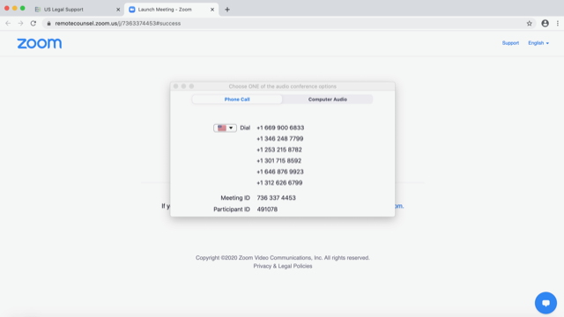Open a new browser tab with plus icon
Screen dimensions: 564x317
point(227,10)
